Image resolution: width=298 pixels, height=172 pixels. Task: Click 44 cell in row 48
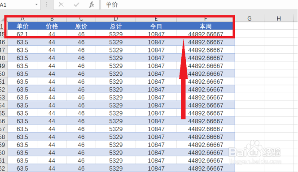click(52, 58)
